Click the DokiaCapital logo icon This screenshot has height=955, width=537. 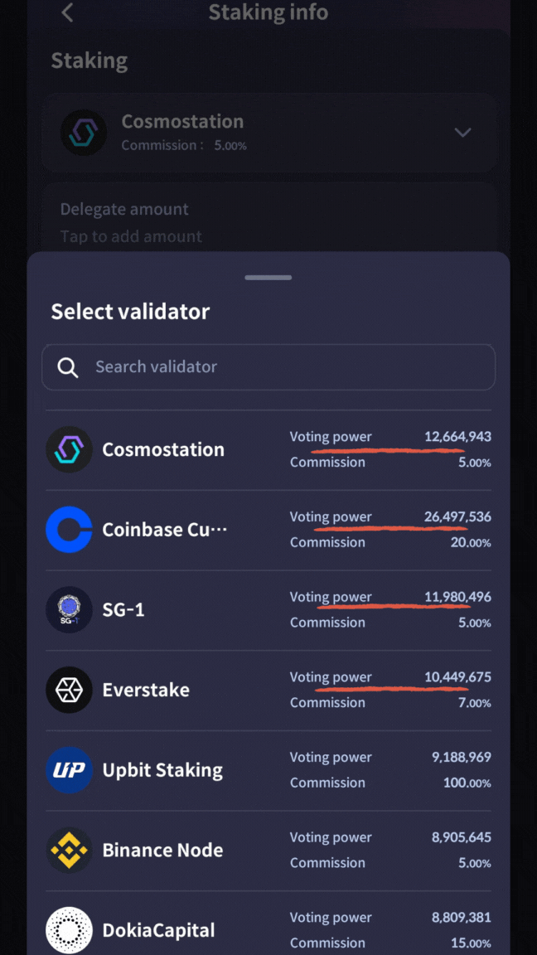(x=69, y=930)
